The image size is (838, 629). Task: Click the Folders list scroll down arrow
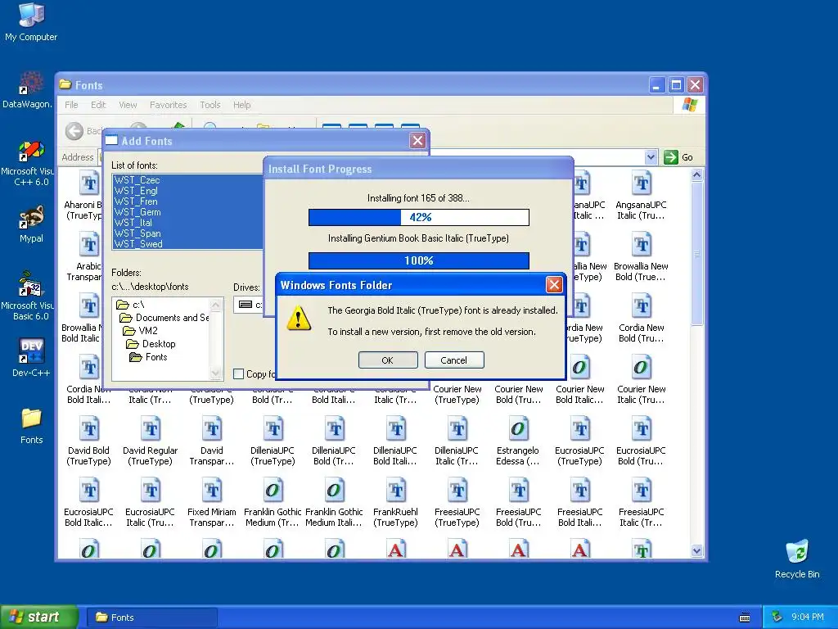coord(215,373)
